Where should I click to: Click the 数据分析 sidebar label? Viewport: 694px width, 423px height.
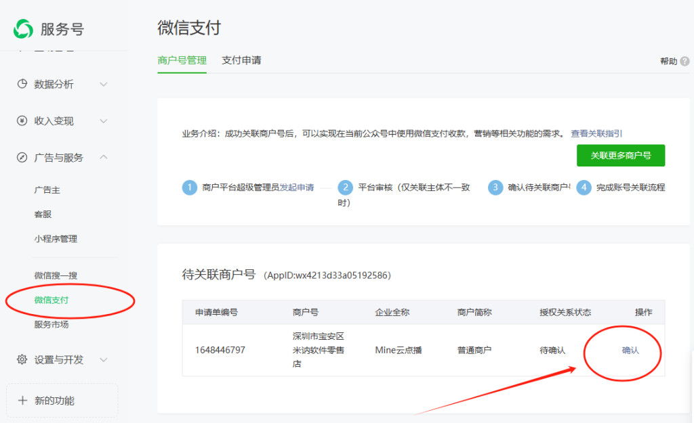[54, 84]
